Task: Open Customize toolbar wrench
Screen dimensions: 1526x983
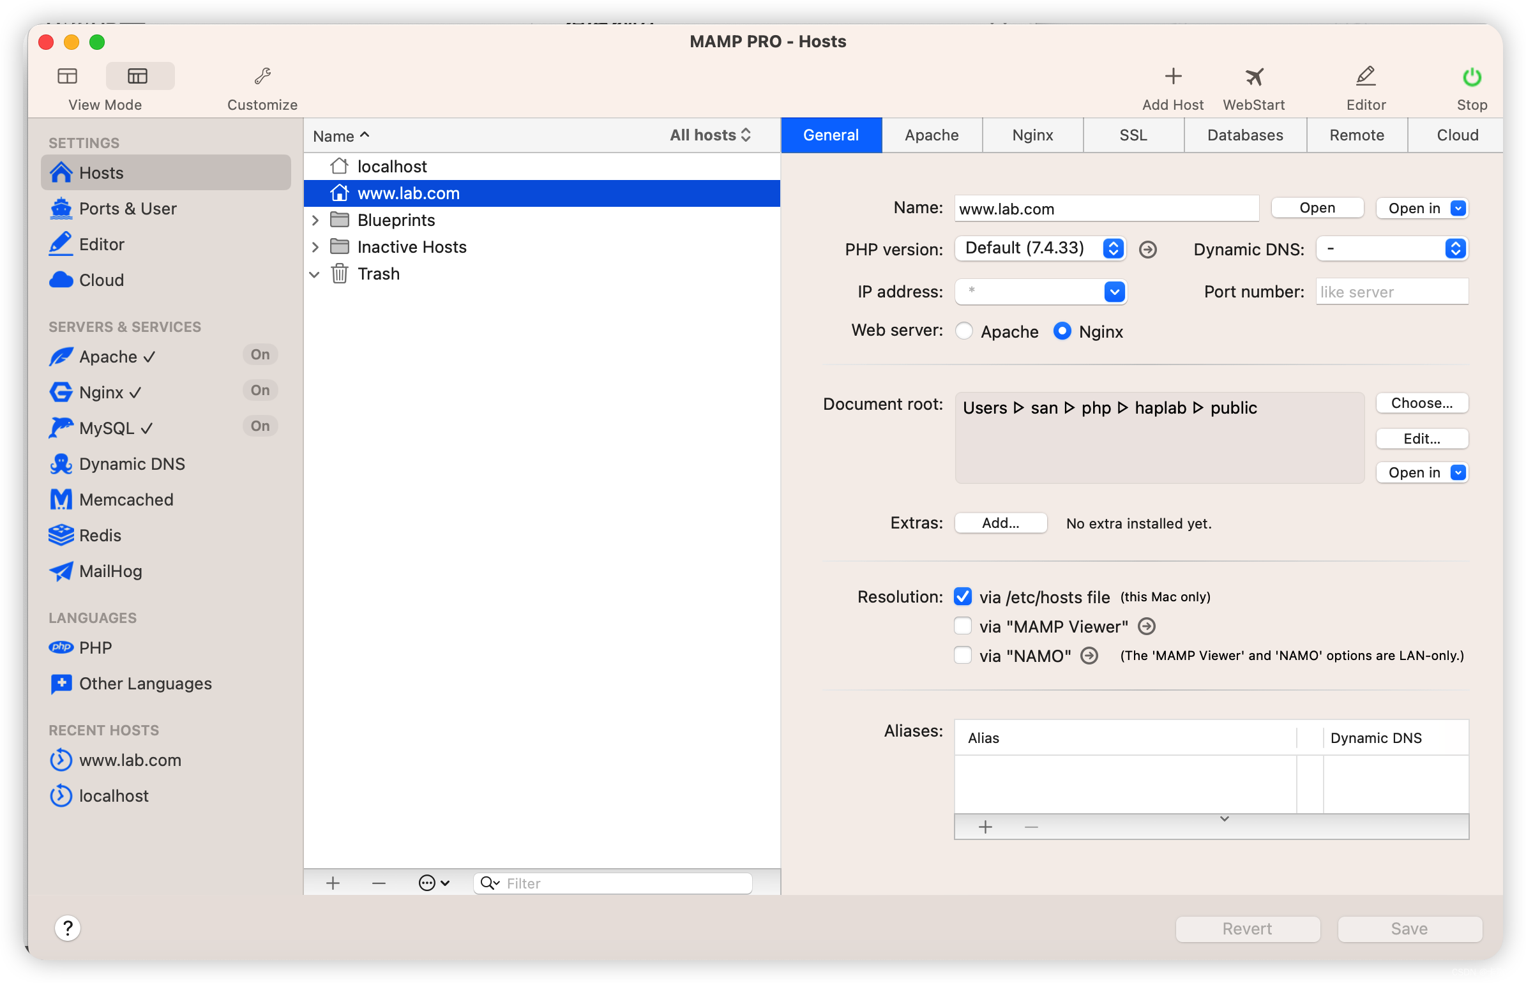Action: (262, 76)
